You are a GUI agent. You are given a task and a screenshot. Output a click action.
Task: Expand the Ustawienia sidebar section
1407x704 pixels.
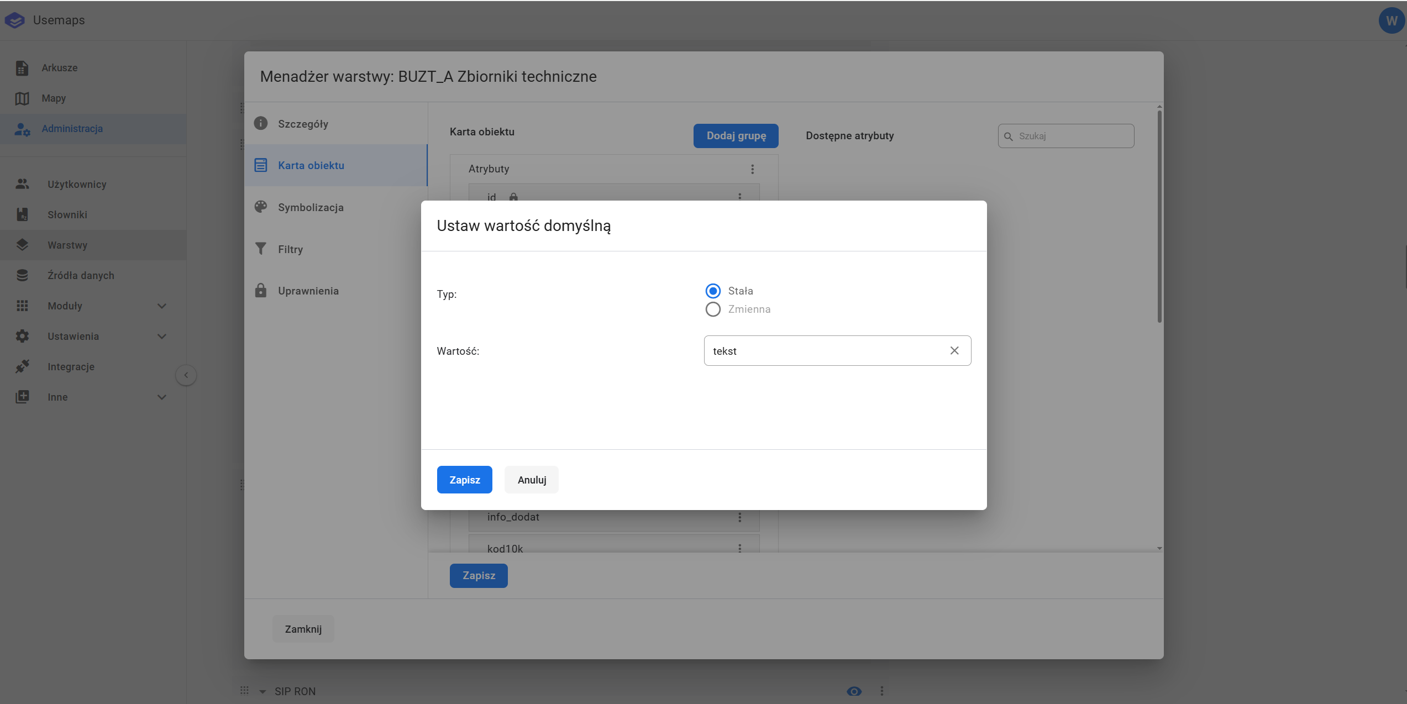[161, 336]
